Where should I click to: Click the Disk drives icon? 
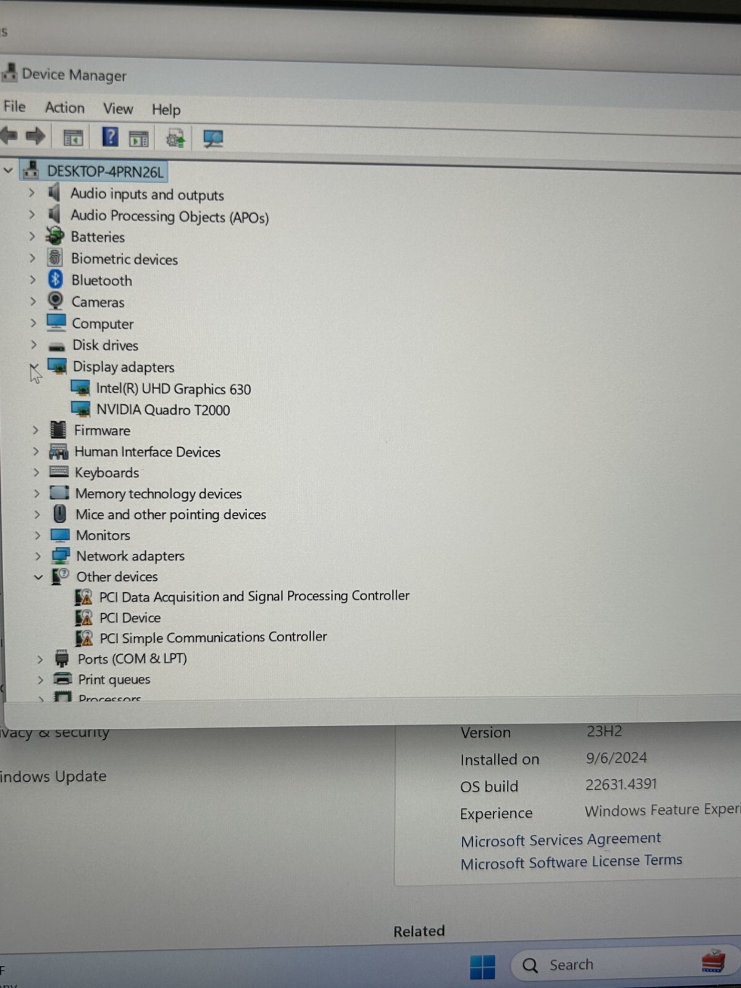(x=57, y=346)
